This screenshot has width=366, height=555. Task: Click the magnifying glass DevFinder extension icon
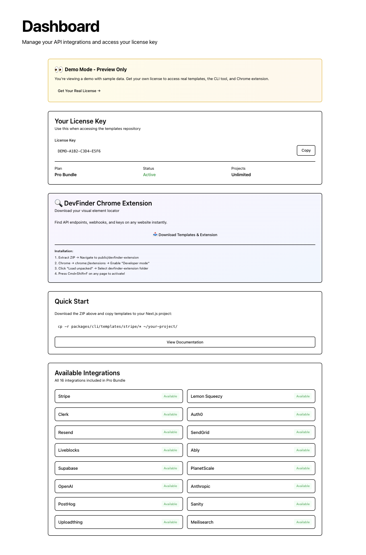pyautogui.click(x=58, y=203)
